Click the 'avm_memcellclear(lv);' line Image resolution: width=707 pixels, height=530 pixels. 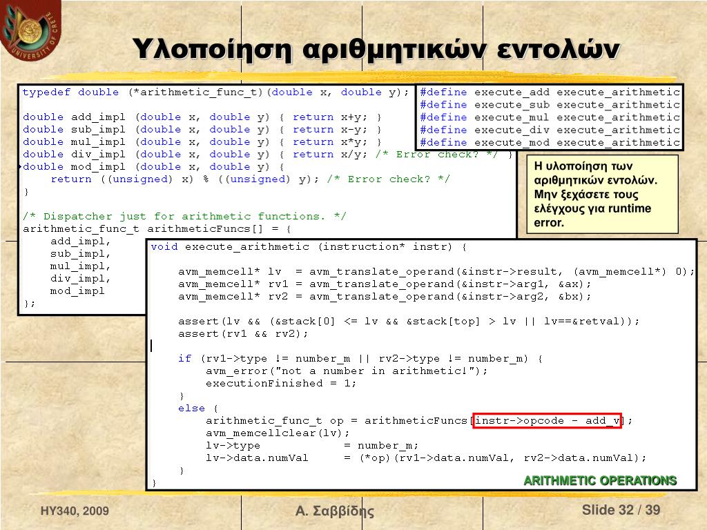(278, 433)
